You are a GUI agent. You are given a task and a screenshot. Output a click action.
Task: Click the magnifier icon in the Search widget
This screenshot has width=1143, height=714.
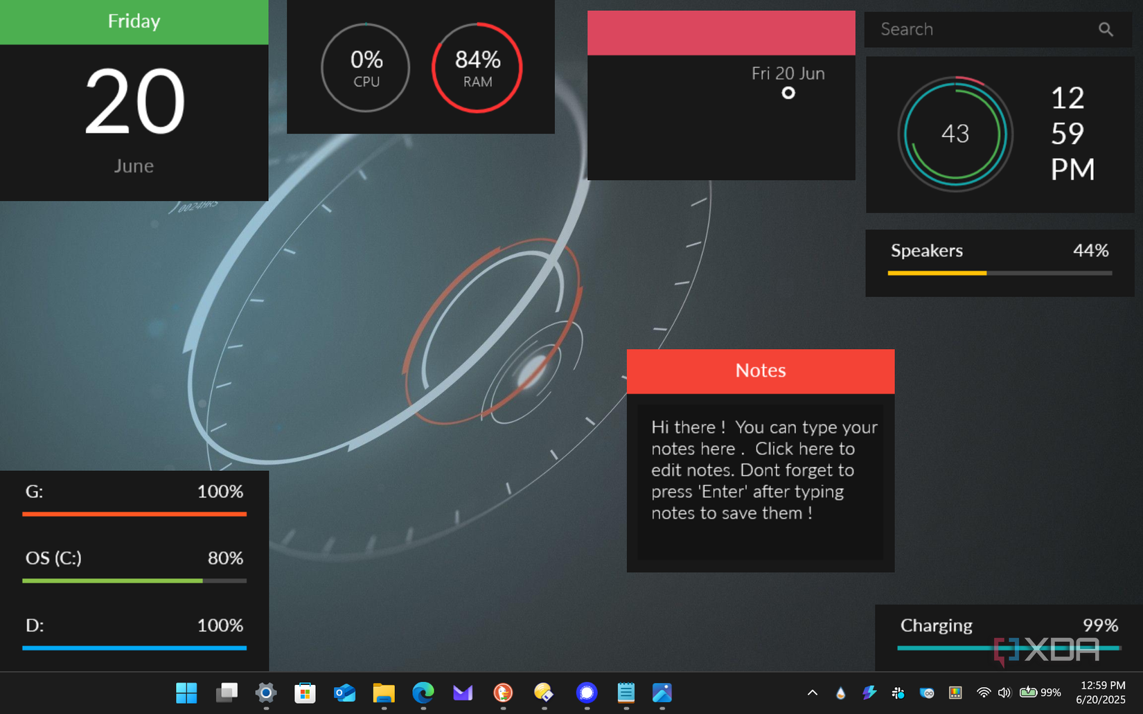click(1106, 29)
